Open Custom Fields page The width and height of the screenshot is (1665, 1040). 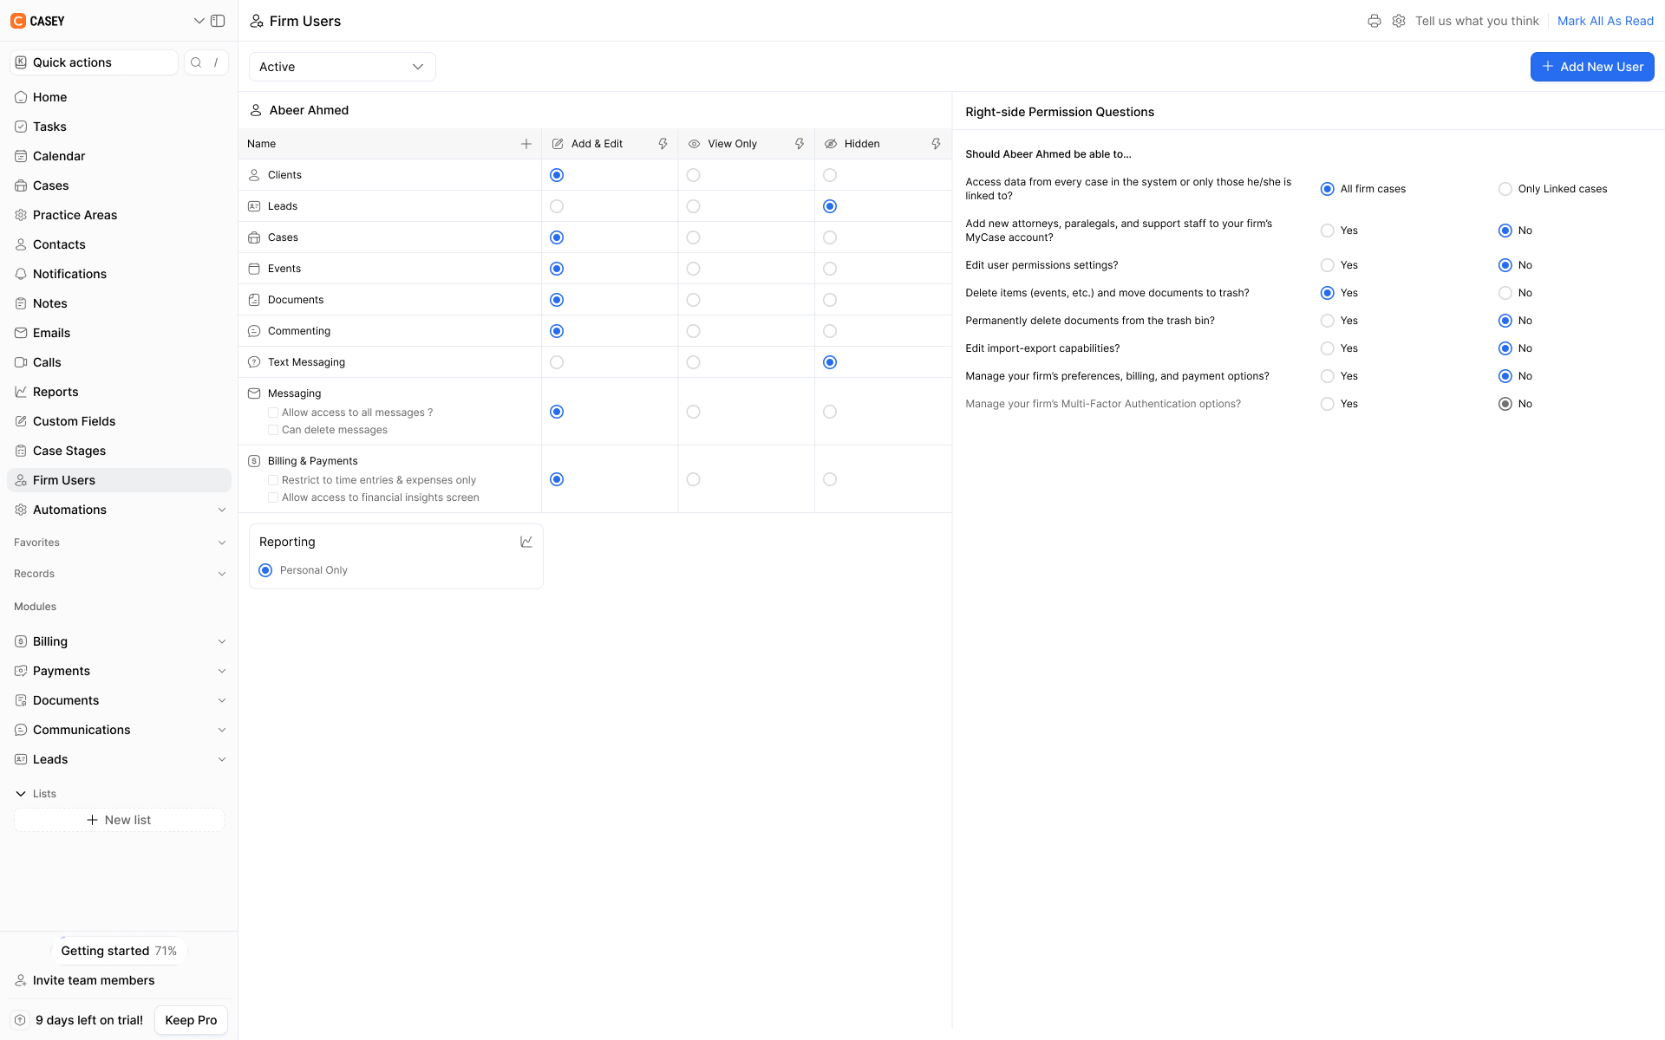(x=119, y=421)
